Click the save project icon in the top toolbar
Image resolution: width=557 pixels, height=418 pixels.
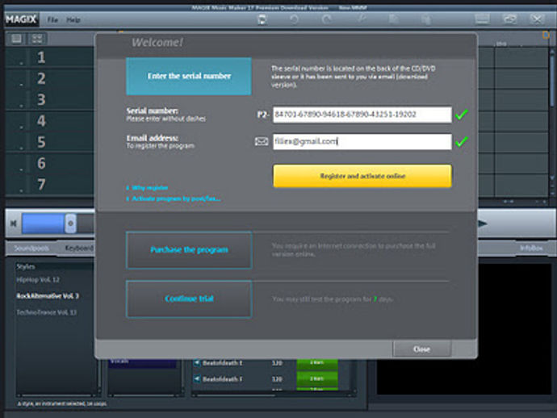pos(262,19)
